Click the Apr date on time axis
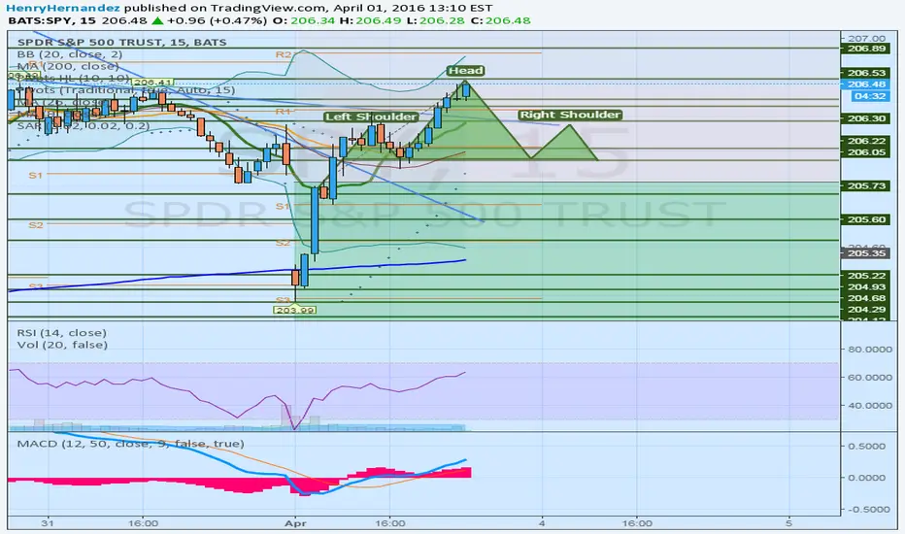This screenshot has height=534, width=905. [x=295, y=523]
